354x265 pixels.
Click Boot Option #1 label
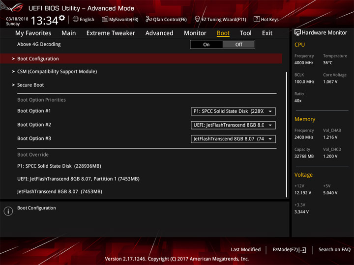click(x=34, y=111)
